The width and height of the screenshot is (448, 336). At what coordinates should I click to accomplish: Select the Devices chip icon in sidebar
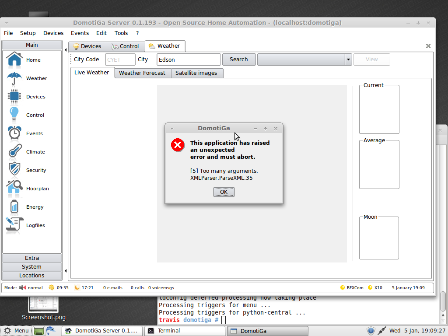pos(14,97)
